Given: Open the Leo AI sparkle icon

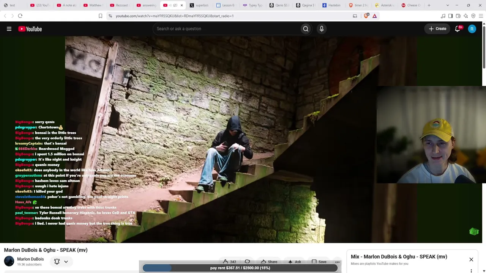Looking at the screenshot, I should [x=466, y=16].
